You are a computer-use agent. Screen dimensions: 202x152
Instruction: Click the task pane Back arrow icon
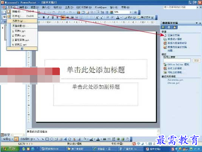[x=163, y=27]
